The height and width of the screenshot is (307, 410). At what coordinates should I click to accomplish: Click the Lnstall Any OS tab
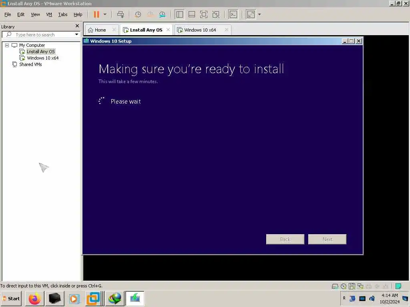point(146,30)
